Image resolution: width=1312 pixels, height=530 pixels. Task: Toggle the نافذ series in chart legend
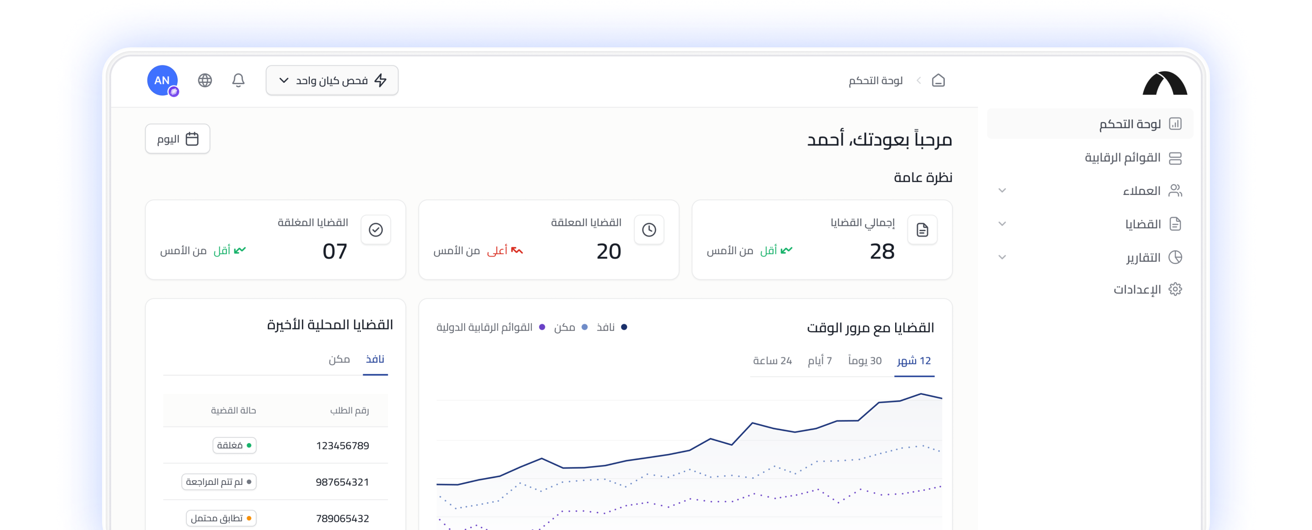click(610, 327)
